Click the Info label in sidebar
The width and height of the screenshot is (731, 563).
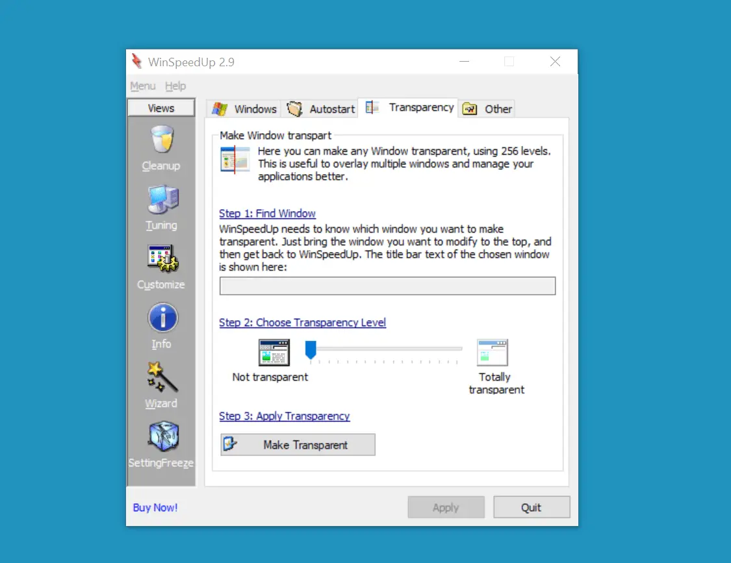[161, 344]
